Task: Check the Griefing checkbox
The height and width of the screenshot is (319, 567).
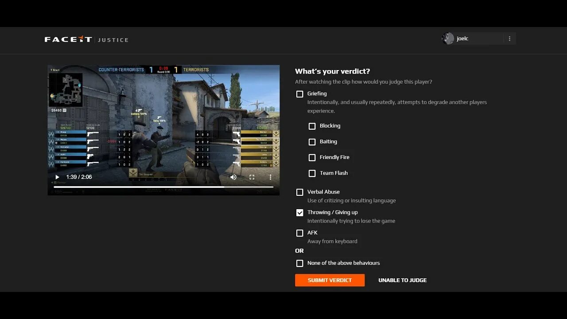Action: [x=300, y=94]
